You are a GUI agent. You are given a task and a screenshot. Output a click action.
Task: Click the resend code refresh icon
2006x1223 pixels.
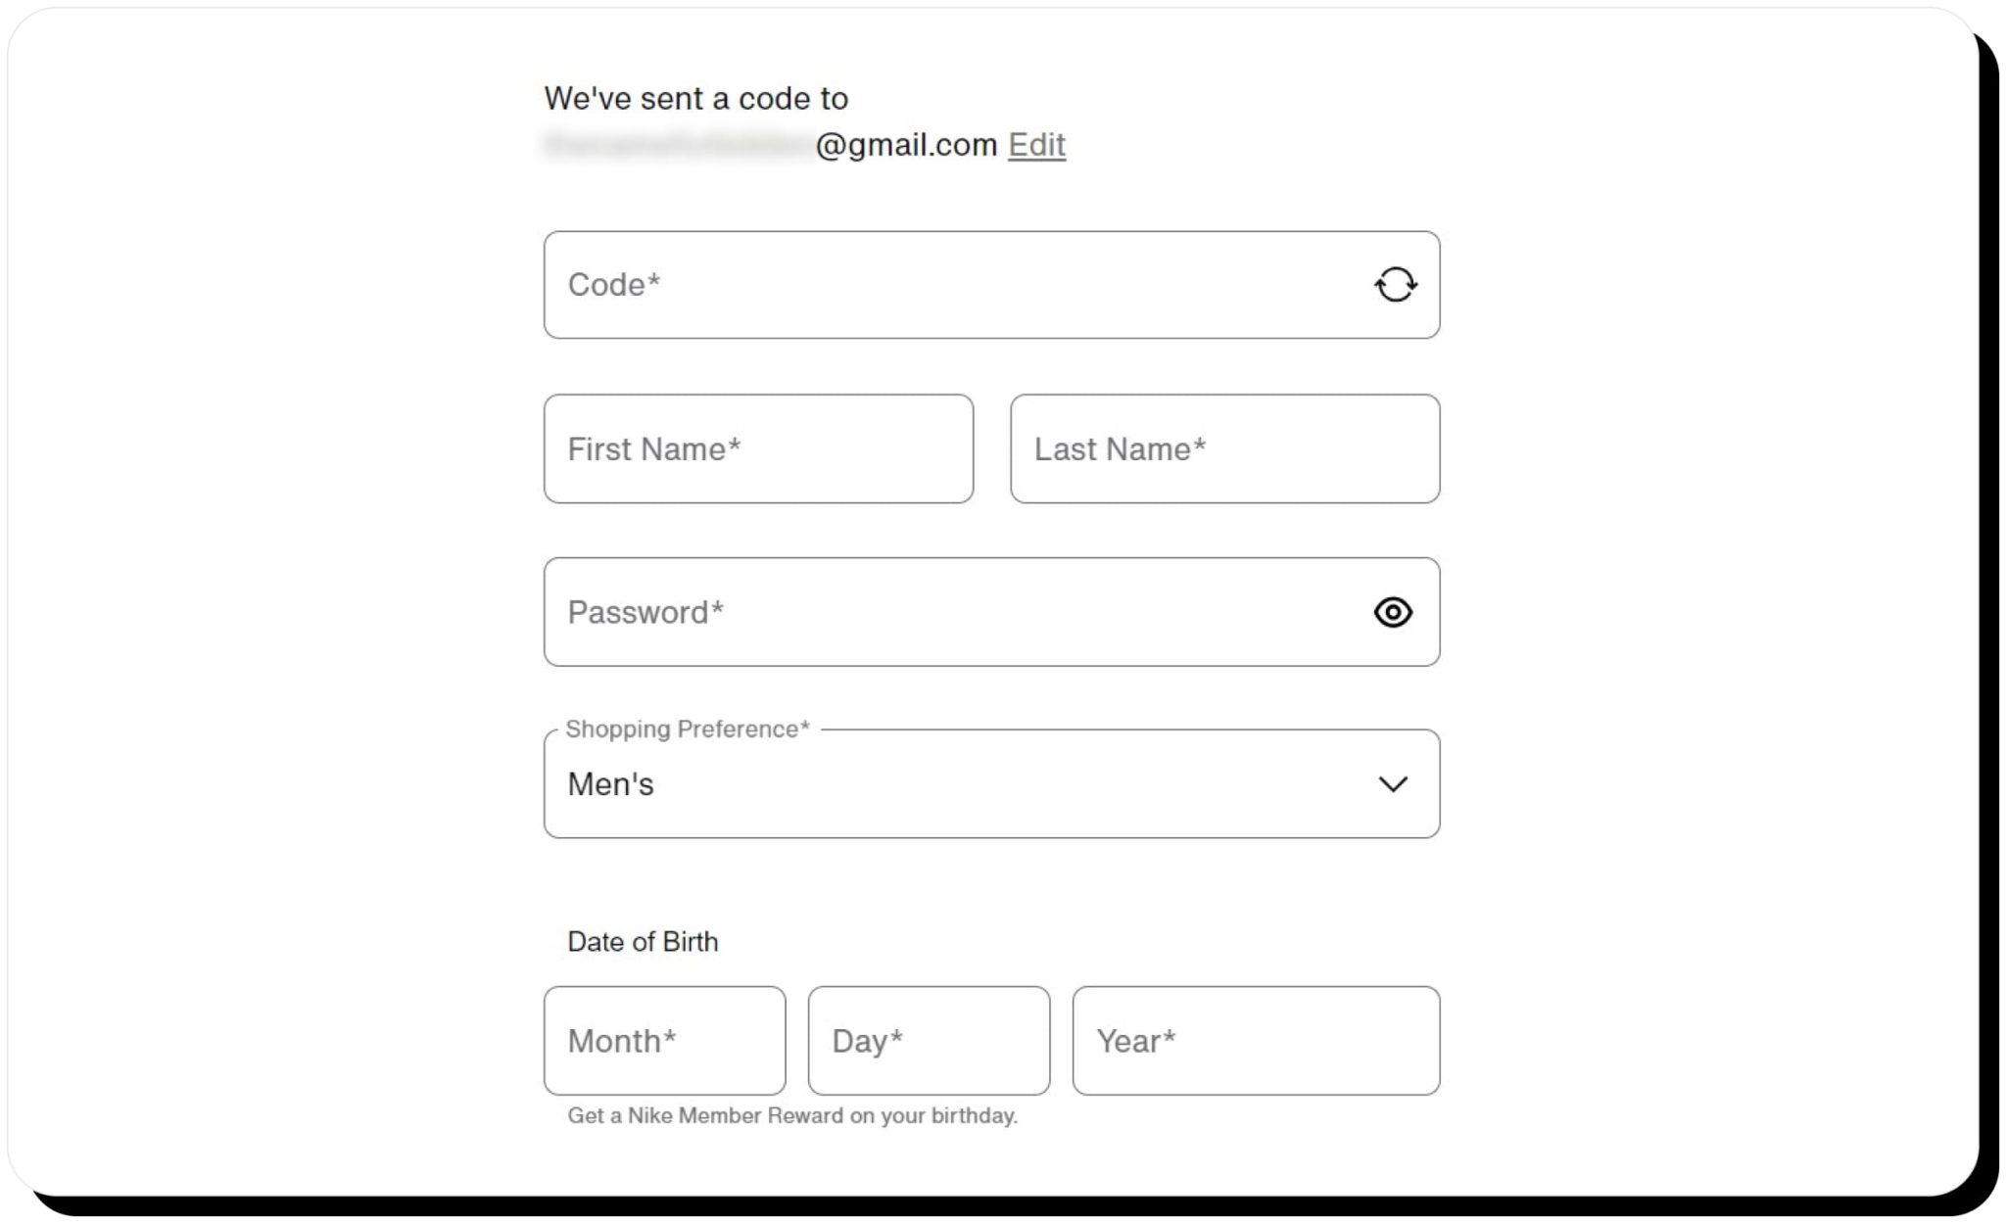click(x=1395, y=284)
